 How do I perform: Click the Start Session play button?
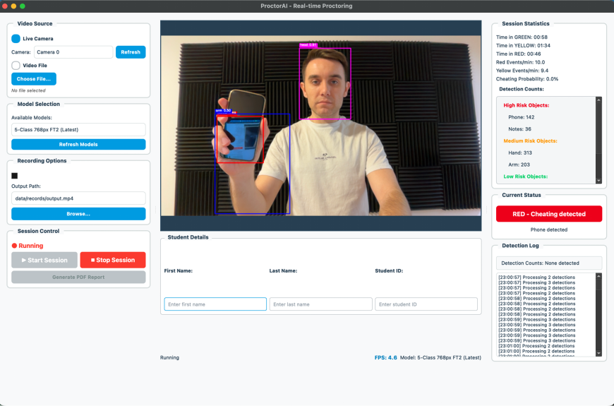[x=44, y=260]
